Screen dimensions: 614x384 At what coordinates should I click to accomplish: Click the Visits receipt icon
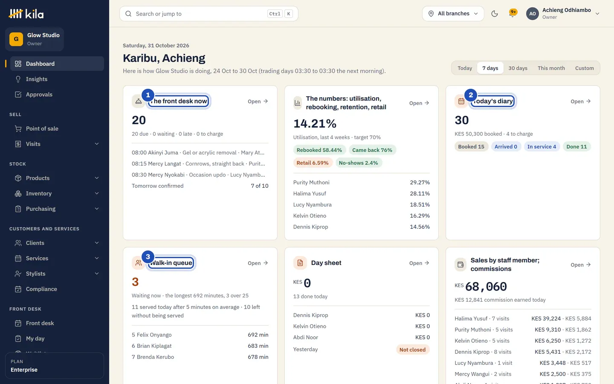(18, 144)
